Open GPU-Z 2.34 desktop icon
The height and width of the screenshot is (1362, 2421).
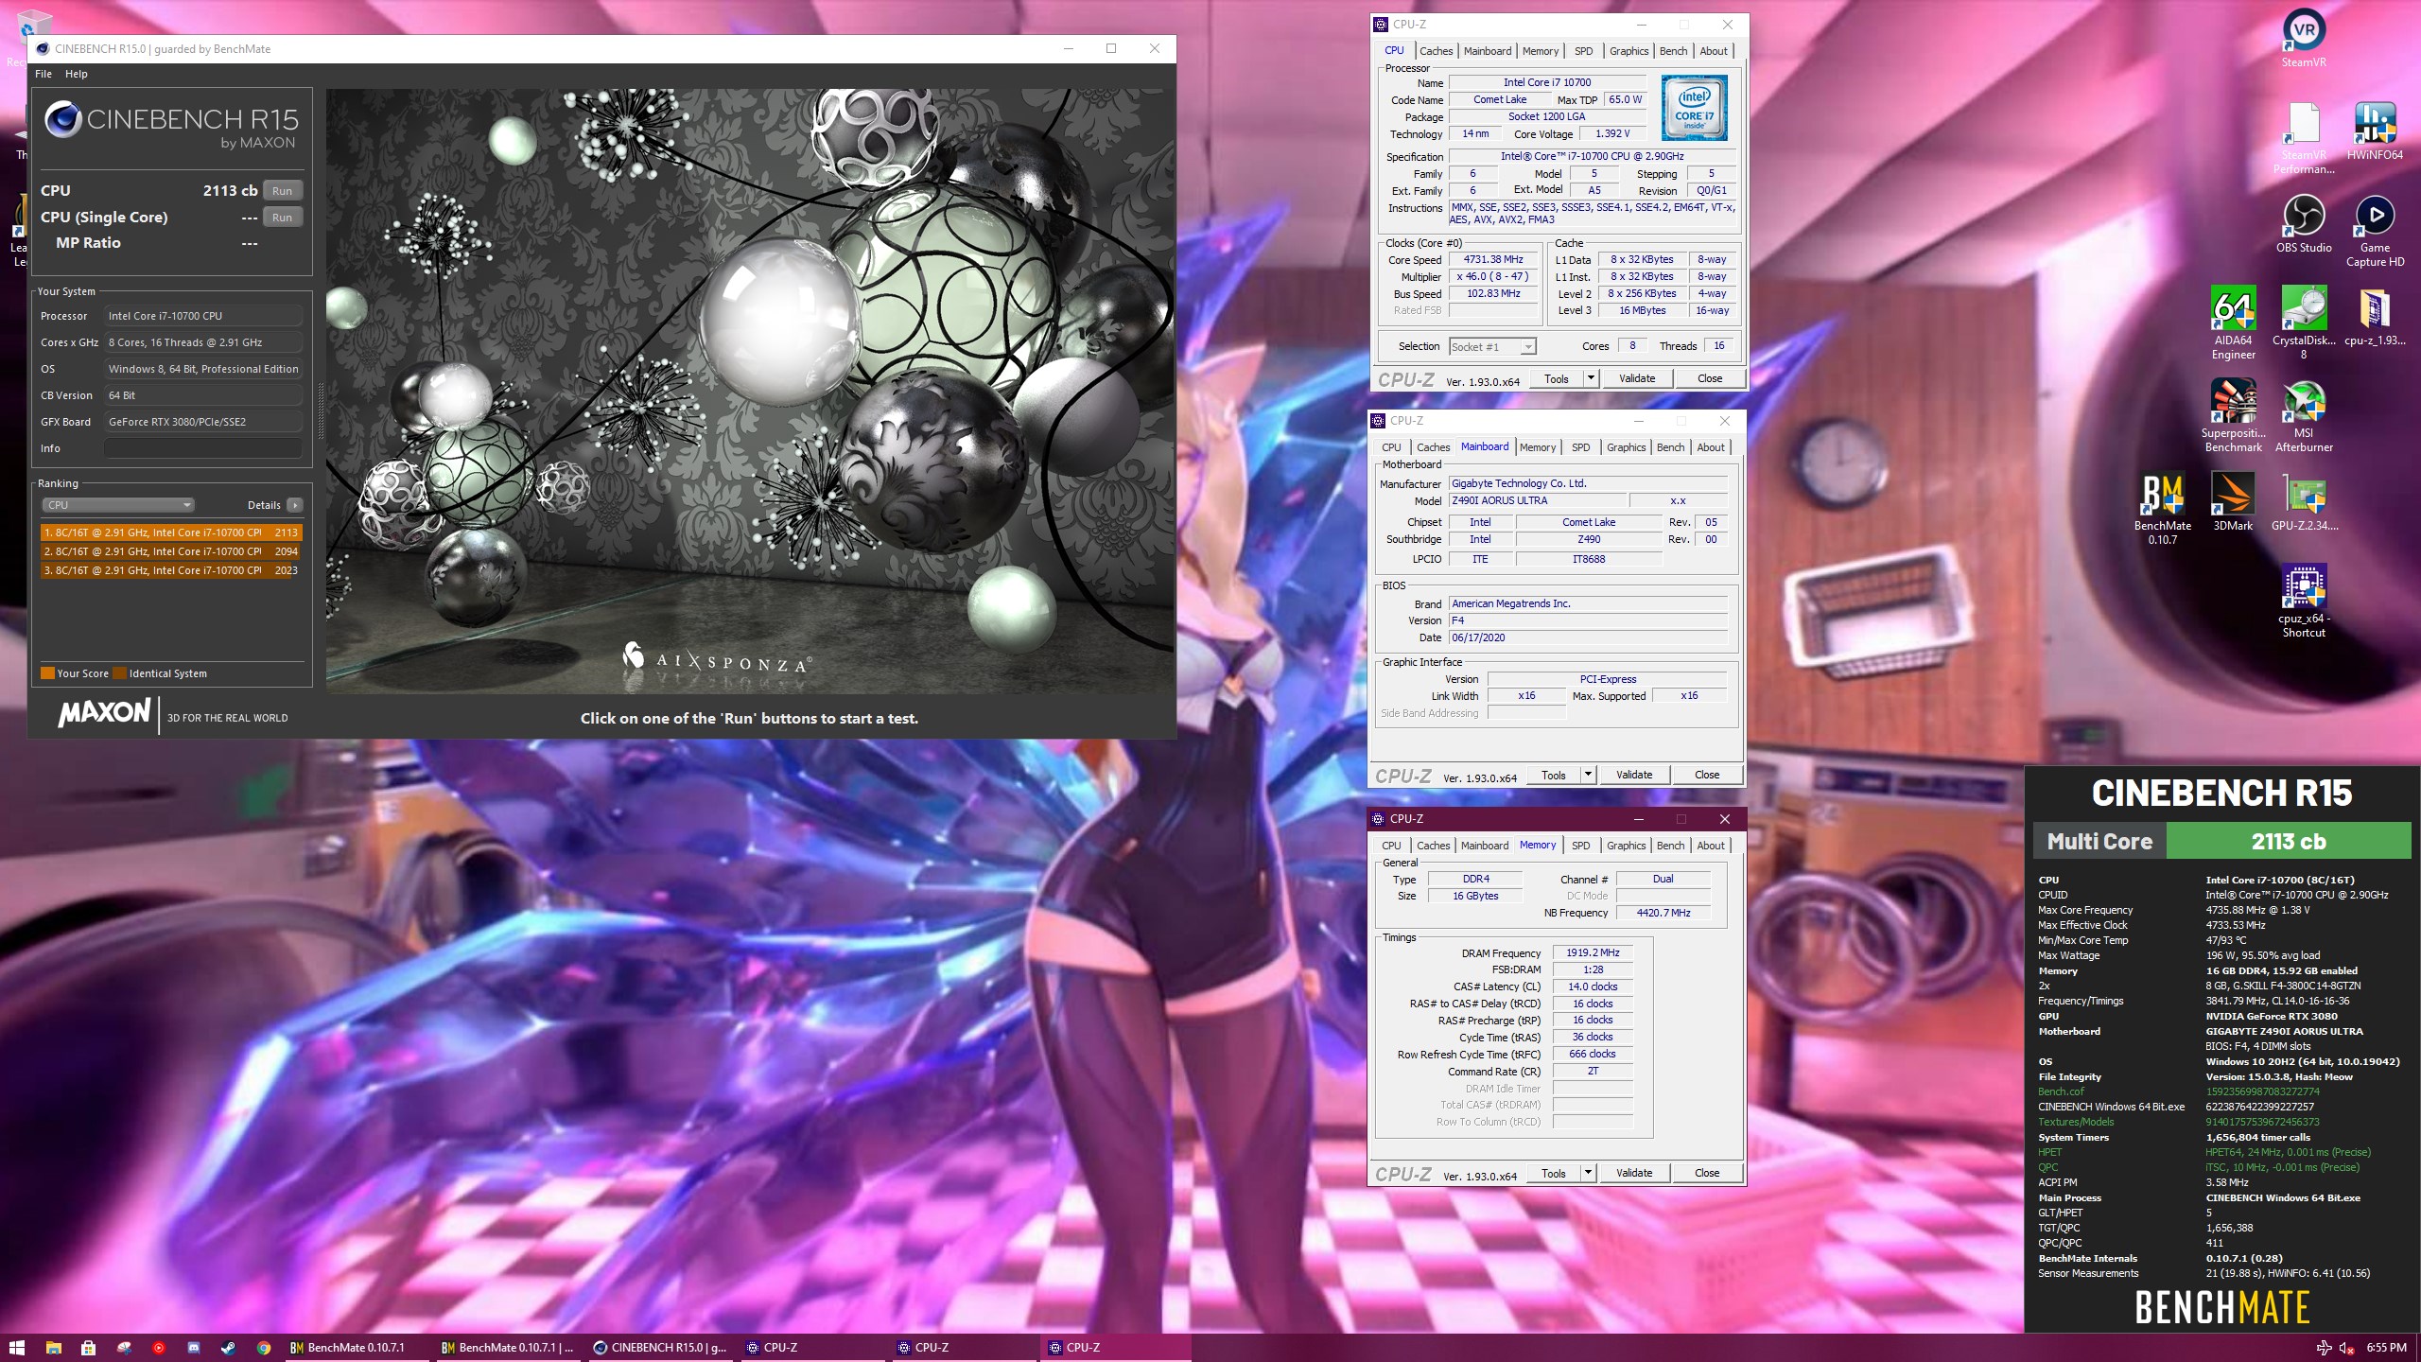(x=2304, y=501)
